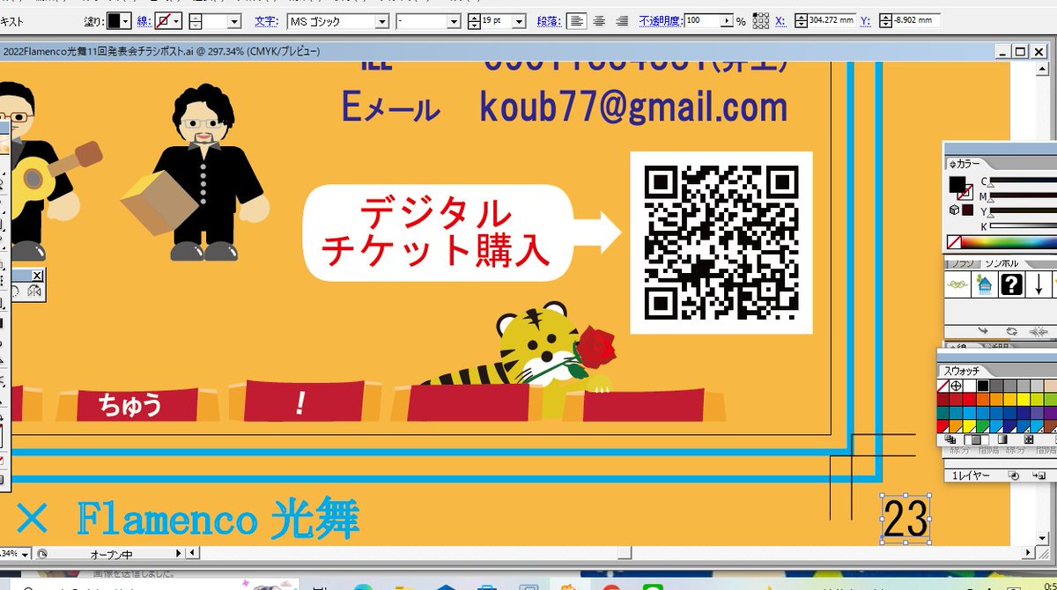Screen dimensions: 1057x590
Task: Select the カラー panel tab
Action: (x=966, y=164)
